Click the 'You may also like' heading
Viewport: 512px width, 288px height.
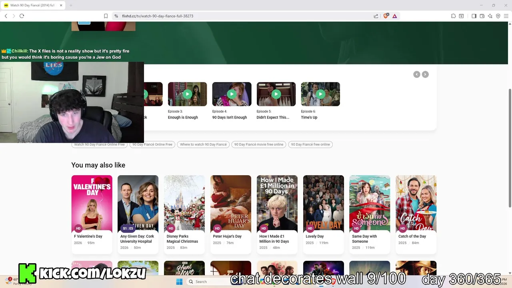tap(98, 165)
